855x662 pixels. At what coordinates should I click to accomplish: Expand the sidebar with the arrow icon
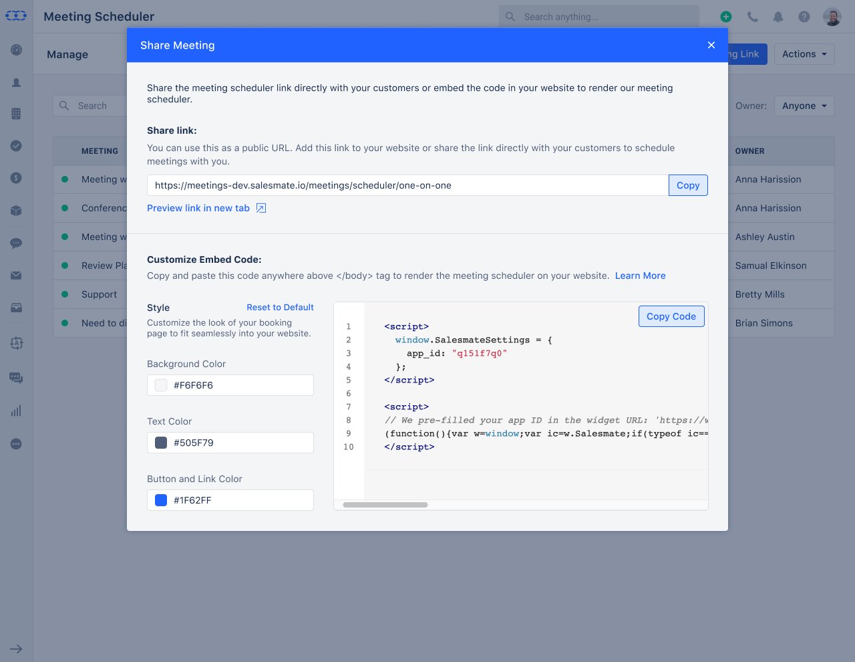tap(17, 649)
